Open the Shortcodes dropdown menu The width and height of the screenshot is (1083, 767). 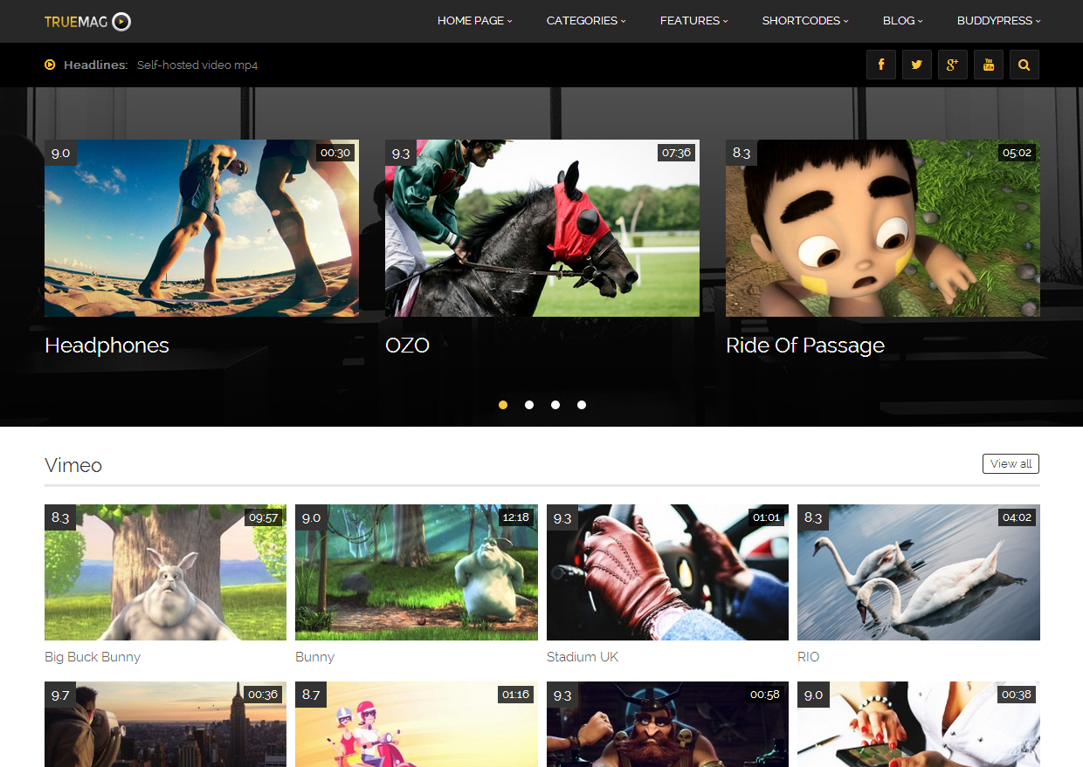(x=804, y=21)
